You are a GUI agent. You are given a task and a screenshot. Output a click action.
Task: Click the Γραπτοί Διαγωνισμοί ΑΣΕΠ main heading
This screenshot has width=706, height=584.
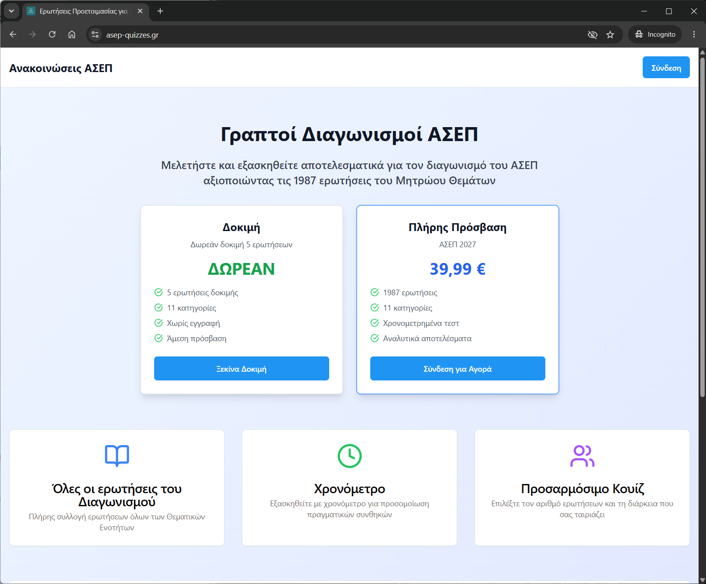[x=349, y=135]
